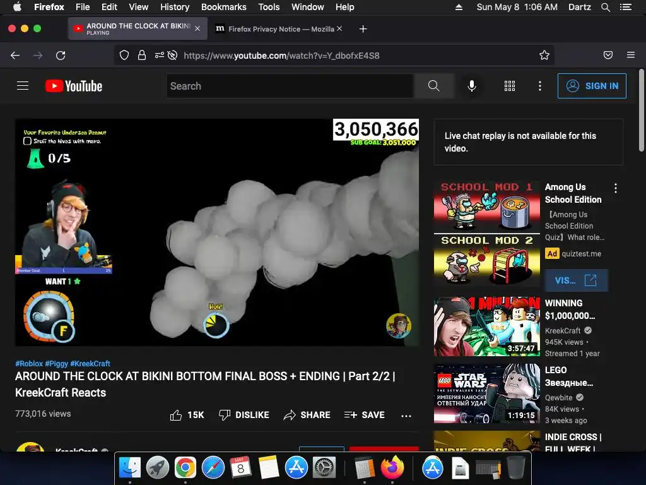
Task: Bookmark this page with star icon
Action: coord(544,56)
